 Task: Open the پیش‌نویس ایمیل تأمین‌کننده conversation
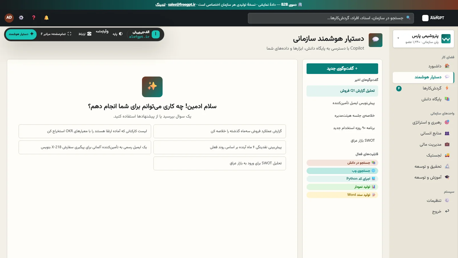pyautogui.click(x=342, y=103)
